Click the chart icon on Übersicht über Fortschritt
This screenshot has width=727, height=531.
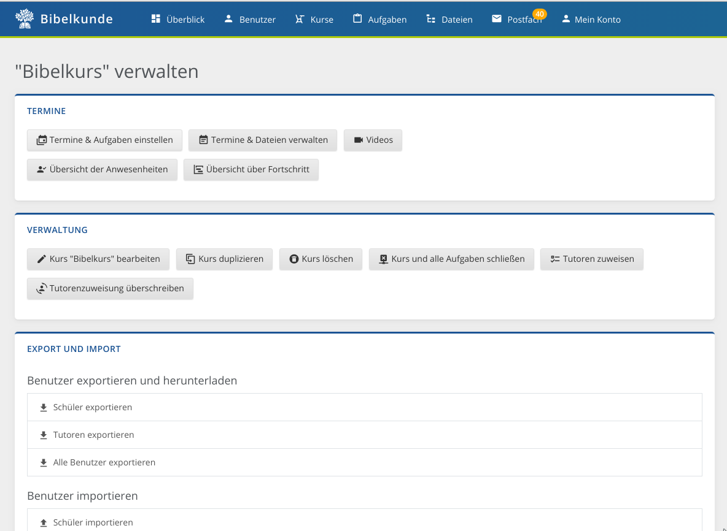pos(198,169)
